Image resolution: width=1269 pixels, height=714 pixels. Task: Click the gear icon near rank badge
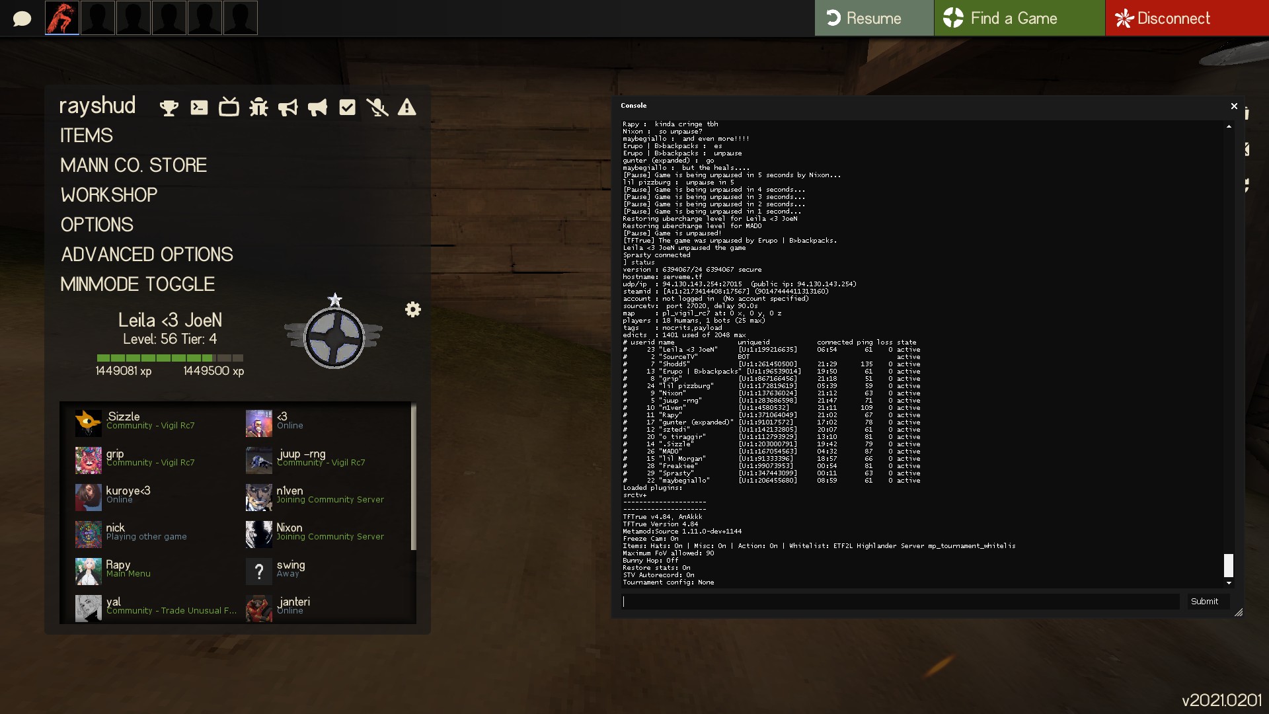click(x=413, y=309)
